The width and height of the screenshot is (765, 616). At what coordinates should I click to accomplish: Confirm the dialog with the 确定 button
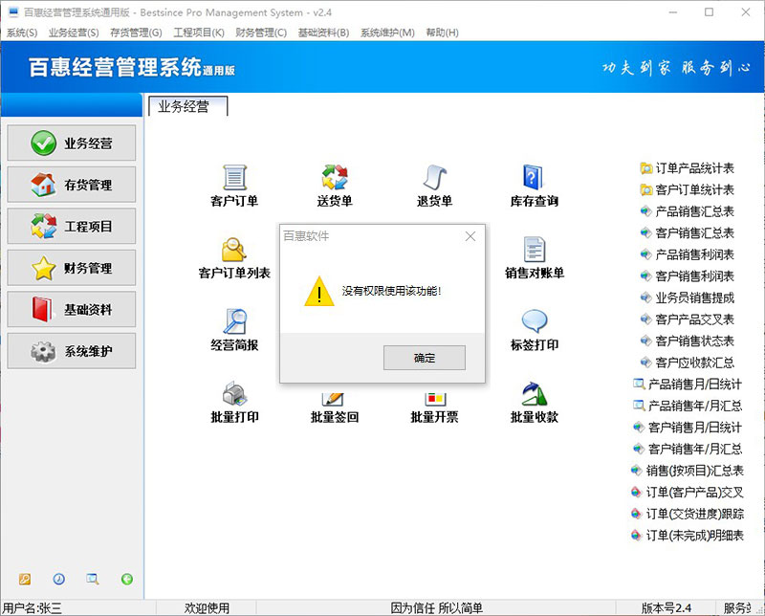click(x=424, y=358)
